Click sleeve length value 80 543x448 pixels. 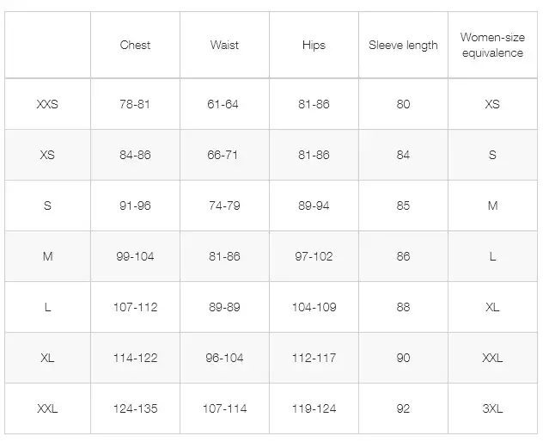click(403, 104)
